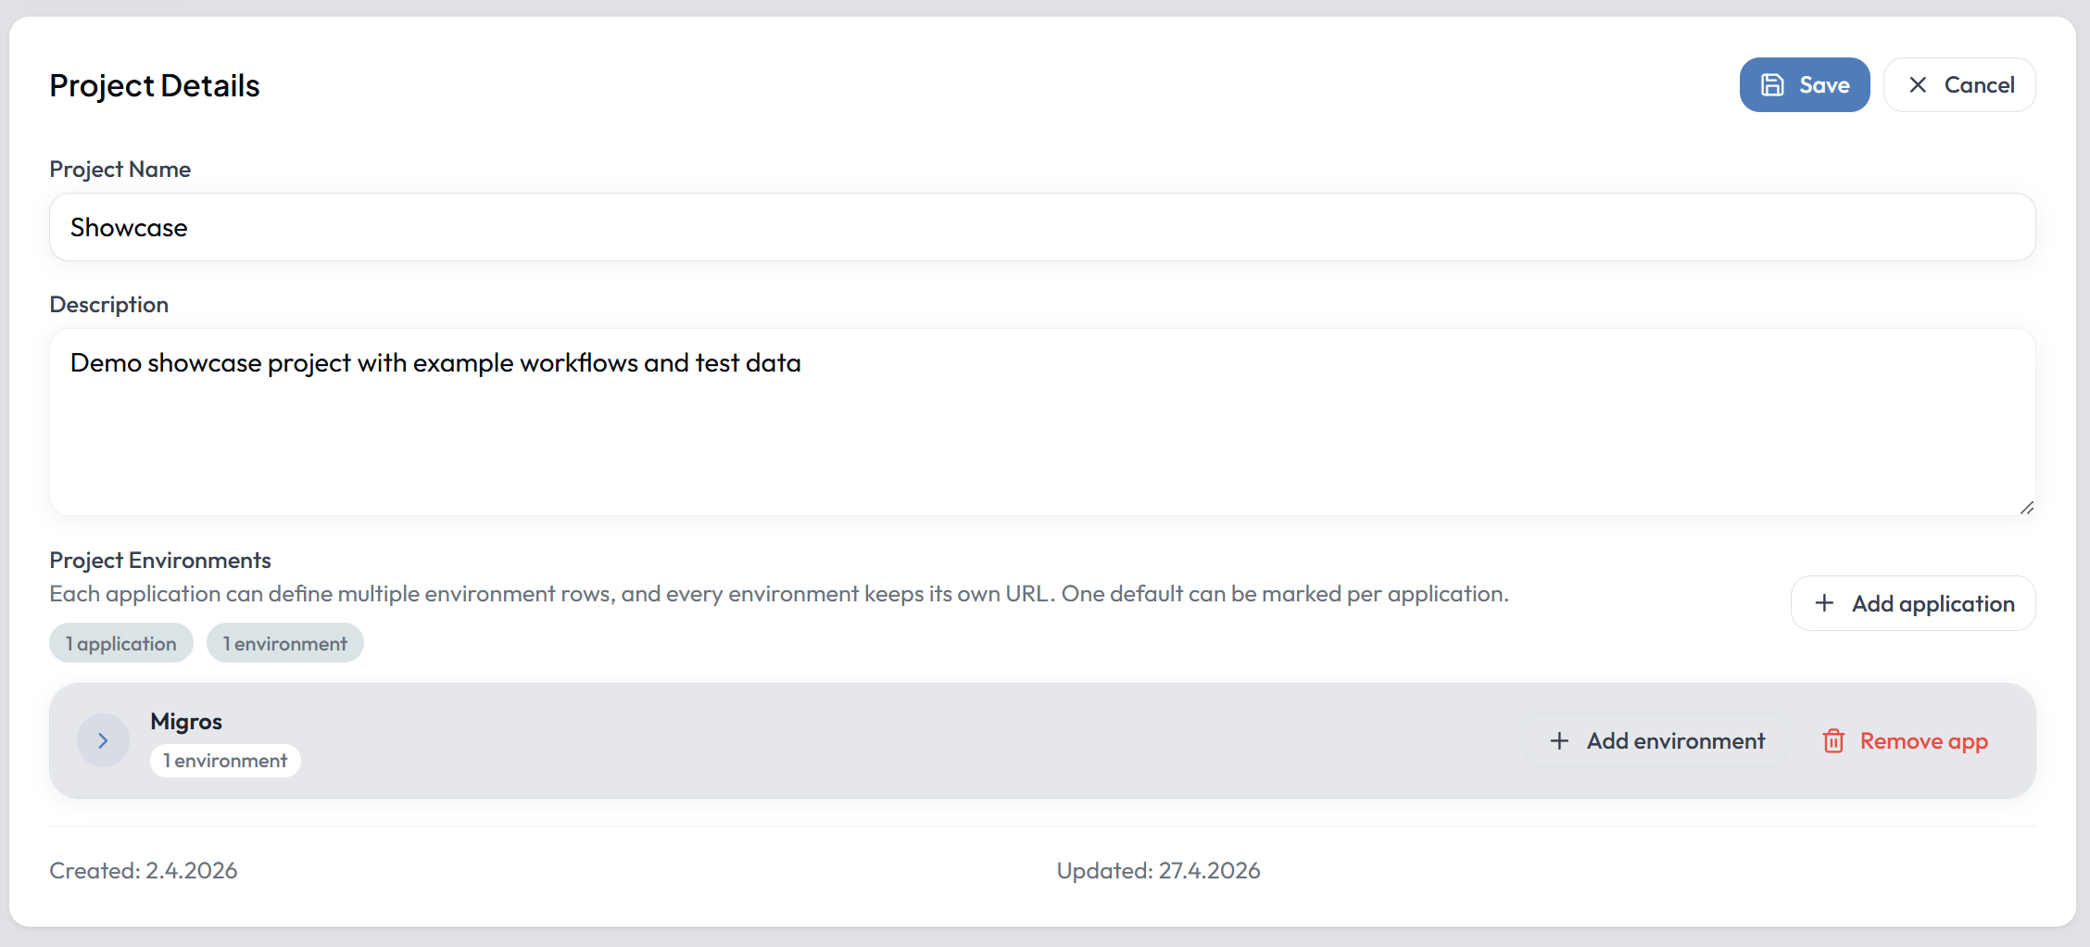Cancel editing project details

pyautogui.click(x=1959, y=85)
